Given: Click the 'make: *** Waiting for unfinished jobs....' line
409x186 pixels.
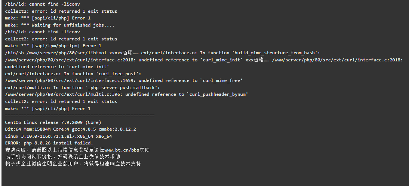Looking at the screenshot, I should [60, 25].
